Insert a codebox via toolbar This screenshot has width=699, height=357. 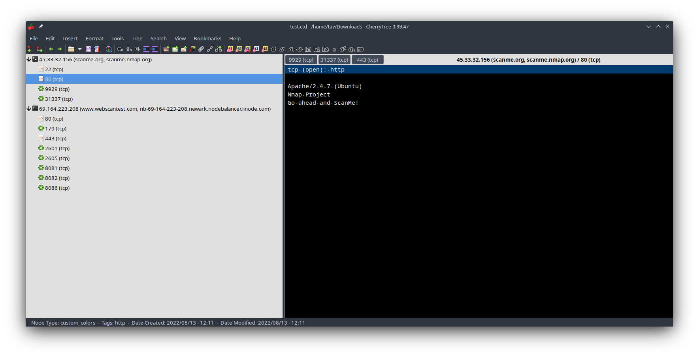tap(184, 49)
